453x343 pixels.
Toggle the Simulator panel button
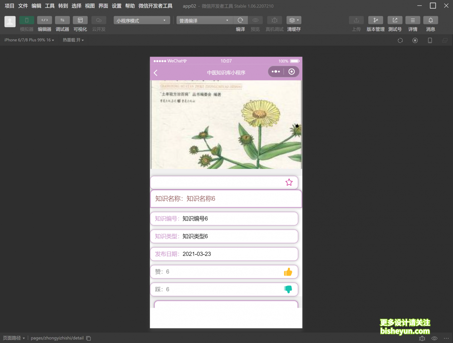click(27, 20)
